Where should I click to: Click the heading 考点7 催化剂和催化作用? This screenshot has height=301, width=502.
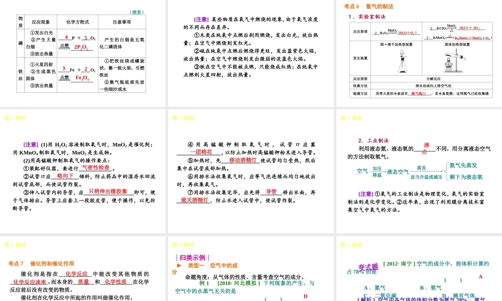coord(41,263)
